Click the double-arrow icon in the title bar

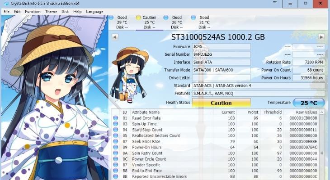click(x=275, y=2)
